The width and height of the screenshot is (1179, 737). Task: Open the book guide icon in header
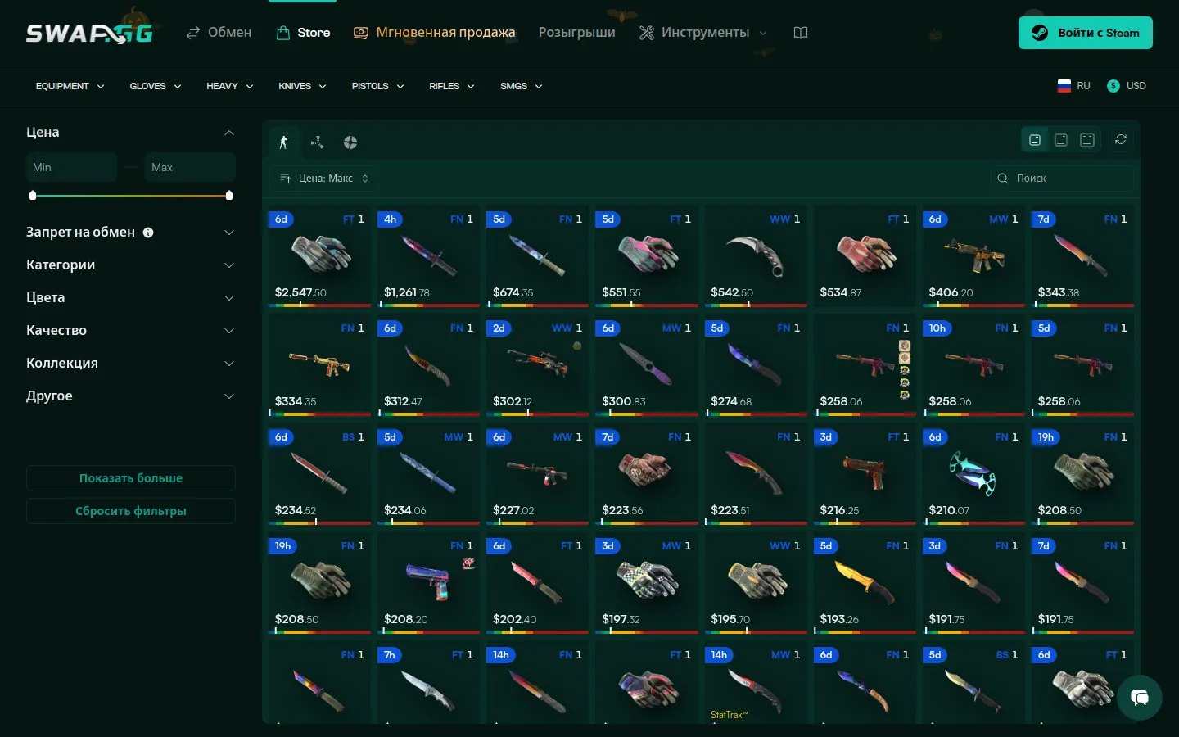(x=801, y=33)
